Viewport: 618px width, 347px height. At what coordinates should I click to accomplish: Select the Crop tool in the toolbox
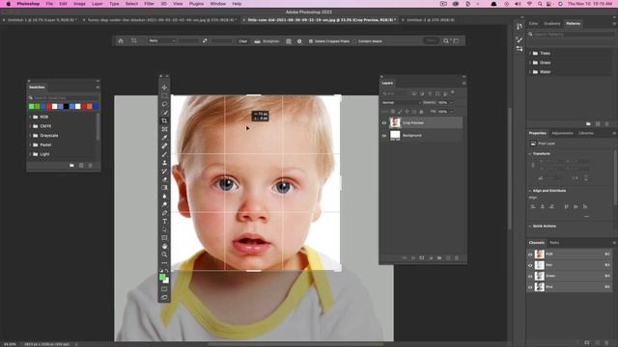point(164,120)
